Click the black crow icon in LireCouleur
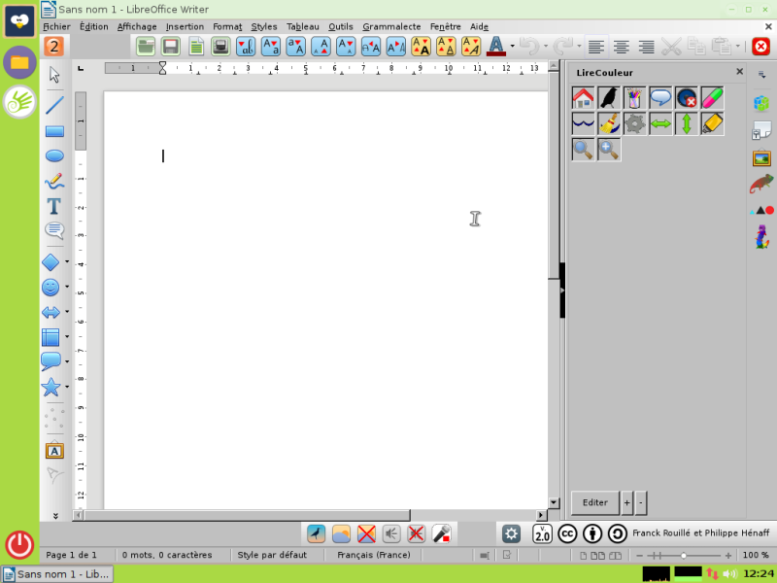777x583 pixels. (x=609, y=98)
